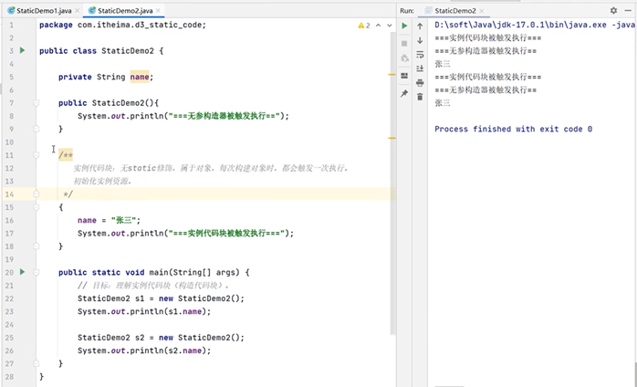Collapse fold end marker at line 9
The image size is (637, 387).
click(x=37, y=129)
